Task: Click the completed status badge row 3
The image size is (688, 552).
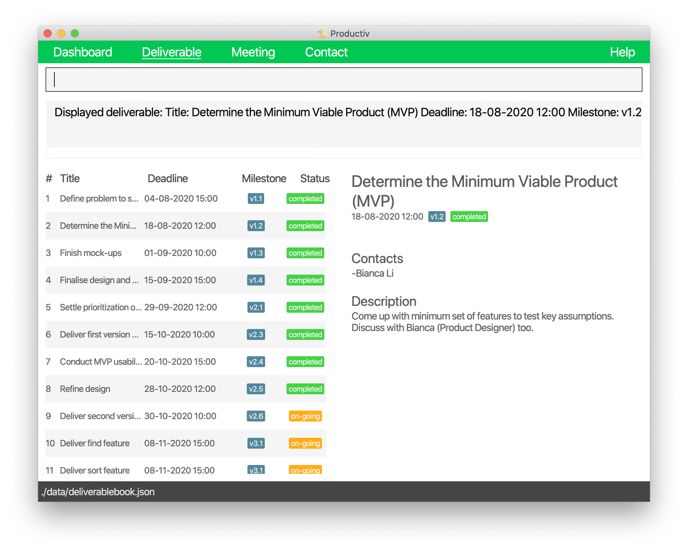Action: tap(304, 253)
